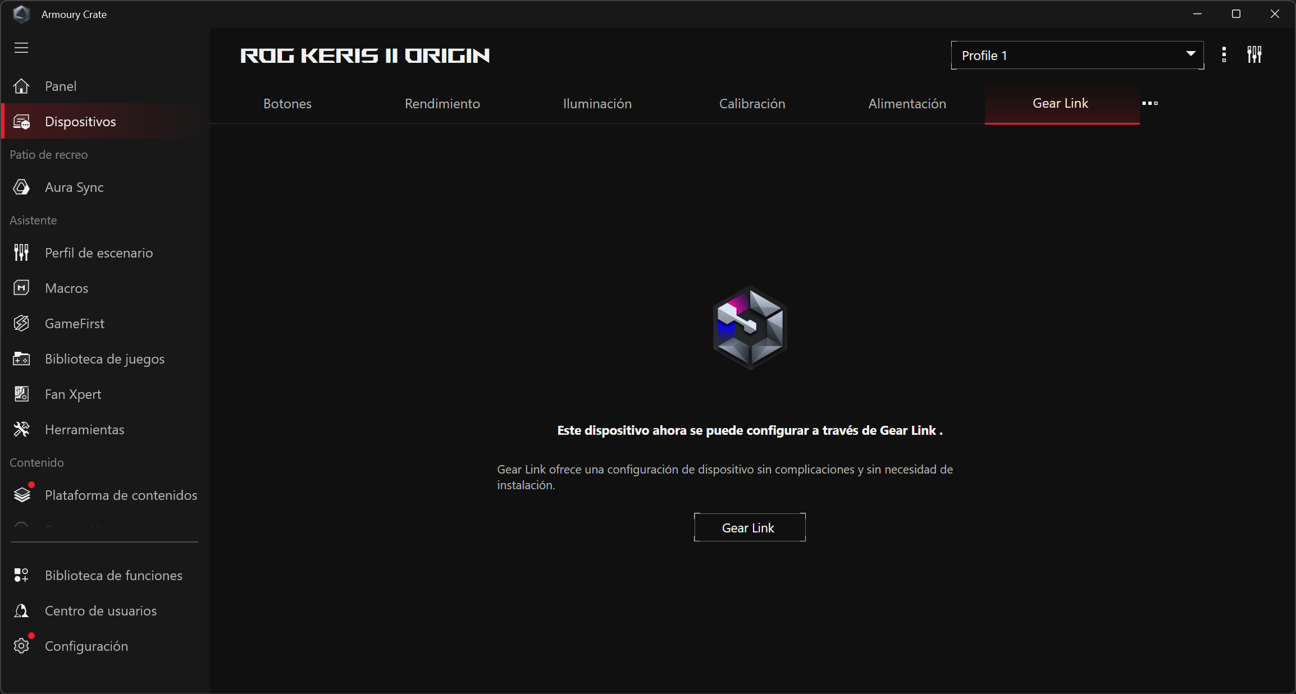Open Panel in the sidebar
This screenshot has height=694, width=1296.
[x=106, y=86]
